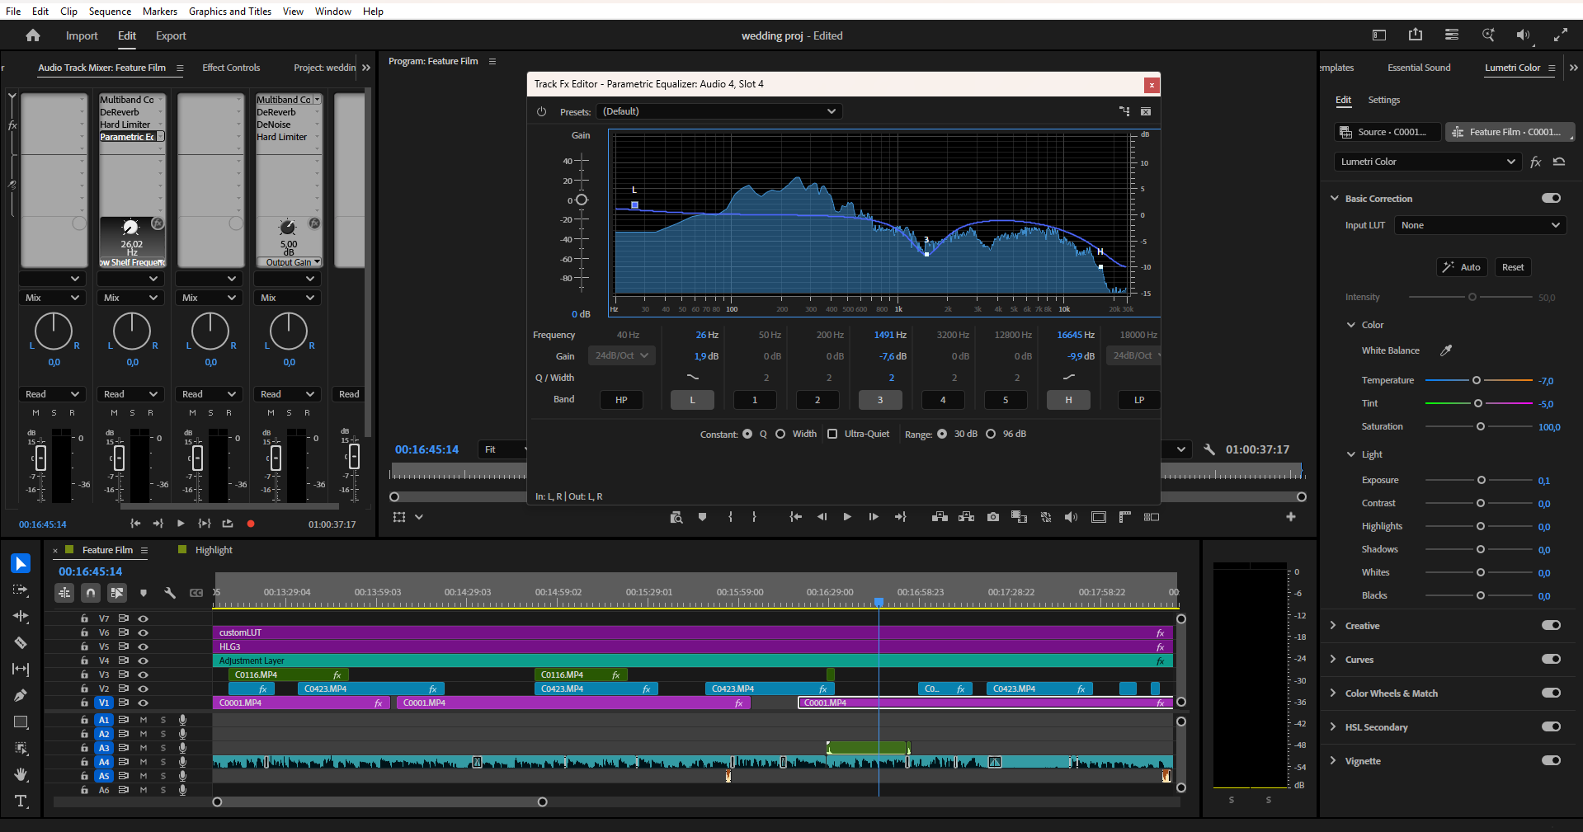Viewport: 1583px width, 832px height.
Task: Enable the Ultra-Quiet checkbox
Action: pyautogui.click(x=832, y=434)
